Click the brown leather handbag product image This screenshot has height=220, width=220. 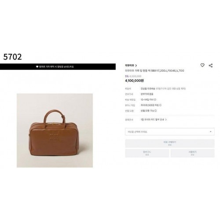[55, 130]
